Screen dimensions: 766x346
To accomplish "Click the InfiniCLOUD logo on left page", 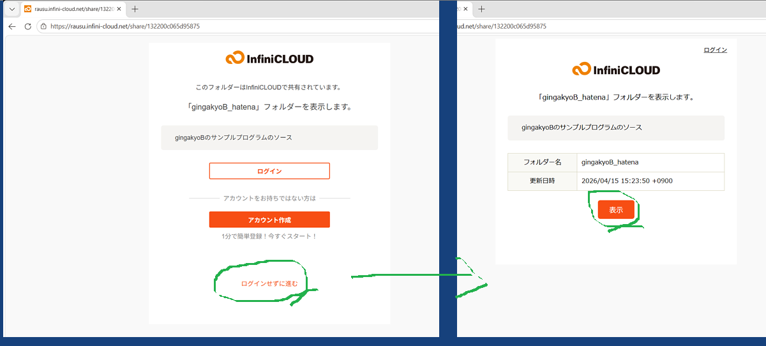I will [269, 59].
